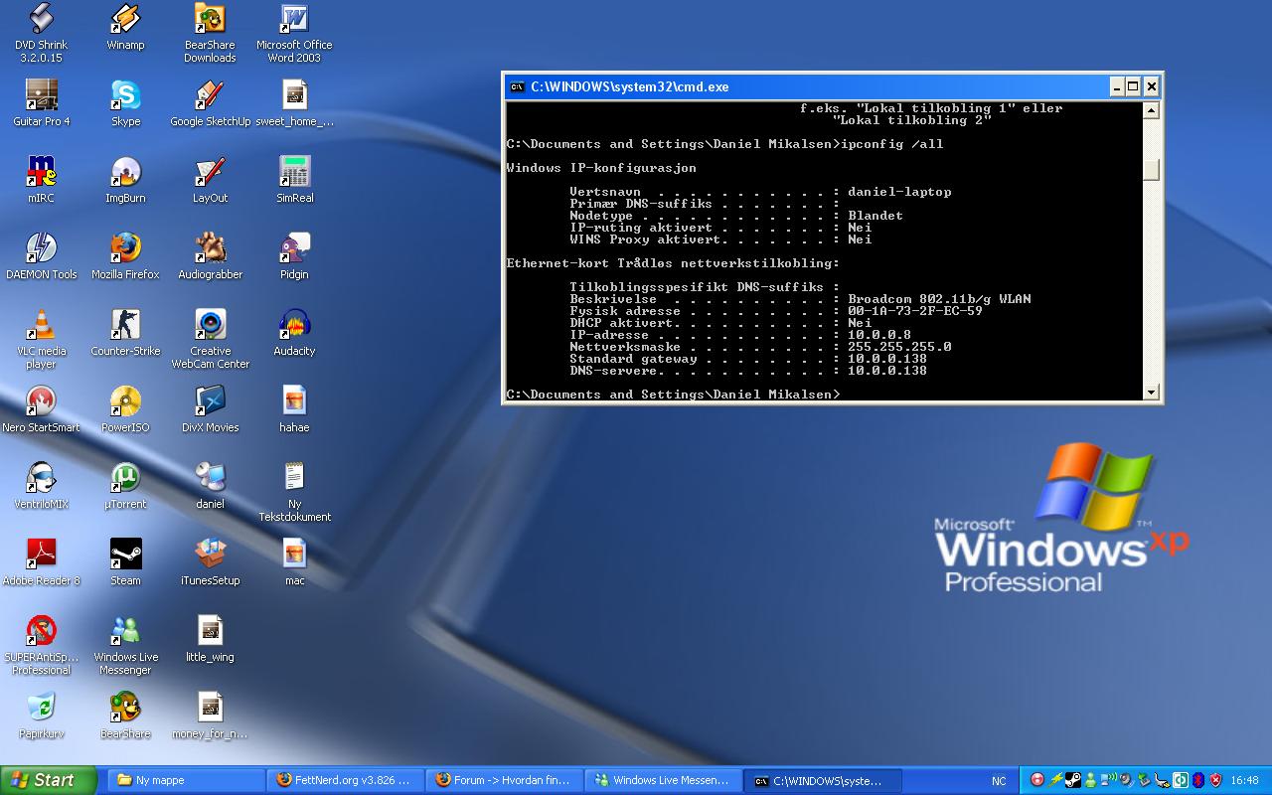Click the cmd window vertical scroll thumb
The width and height of the screenshot is (1272, 795).
click(x=1151, y=170)
